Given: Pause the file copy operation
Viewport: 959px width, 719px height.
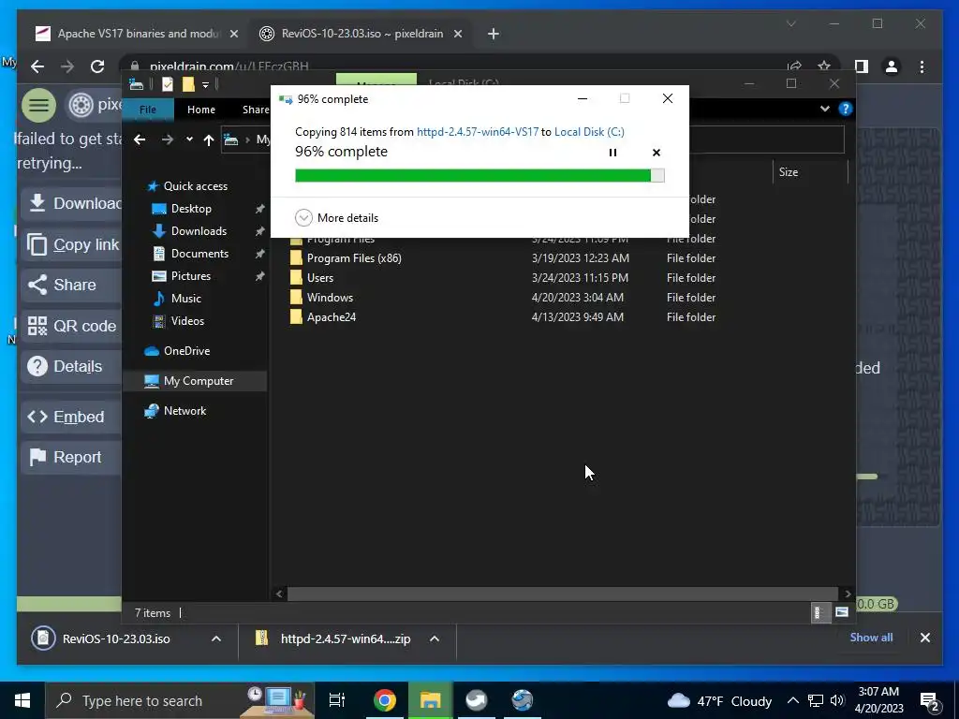Looking at the screenshot, I should pyautogui.click(x=612, y=153).
